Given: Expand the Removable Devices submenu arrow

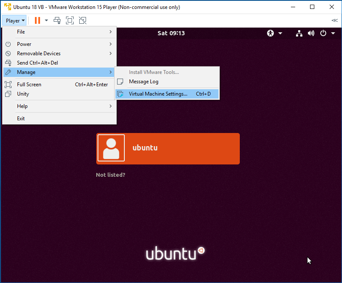Looking at the screenshot, I should pyautogui.click(x=111, y=54).
